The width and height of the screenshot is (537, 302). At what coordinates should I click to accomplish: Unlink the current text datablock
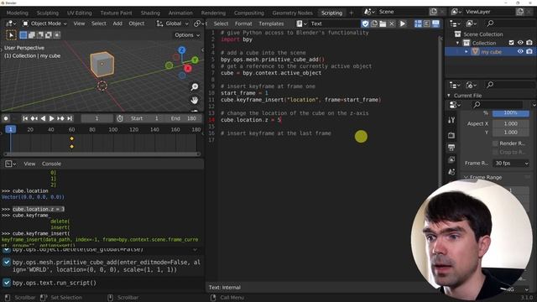pos(392,23)
